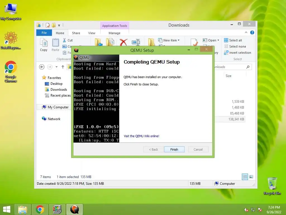Switch to the Share ribbon tab
The image size is (286, 215).
(x=76, y=33)
